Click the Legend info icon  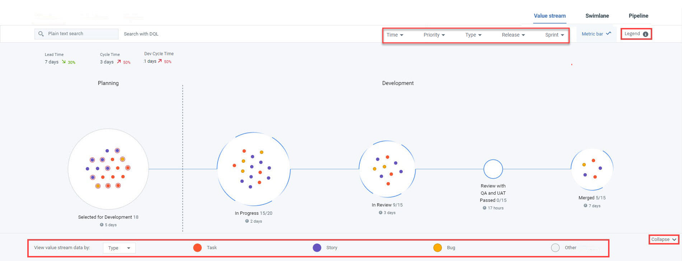[x=646, y=33]
